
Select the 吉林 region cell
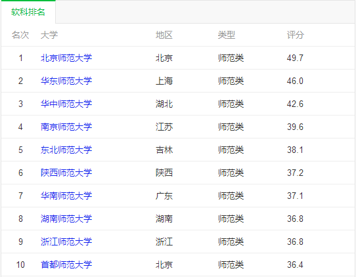coord(164,150)
